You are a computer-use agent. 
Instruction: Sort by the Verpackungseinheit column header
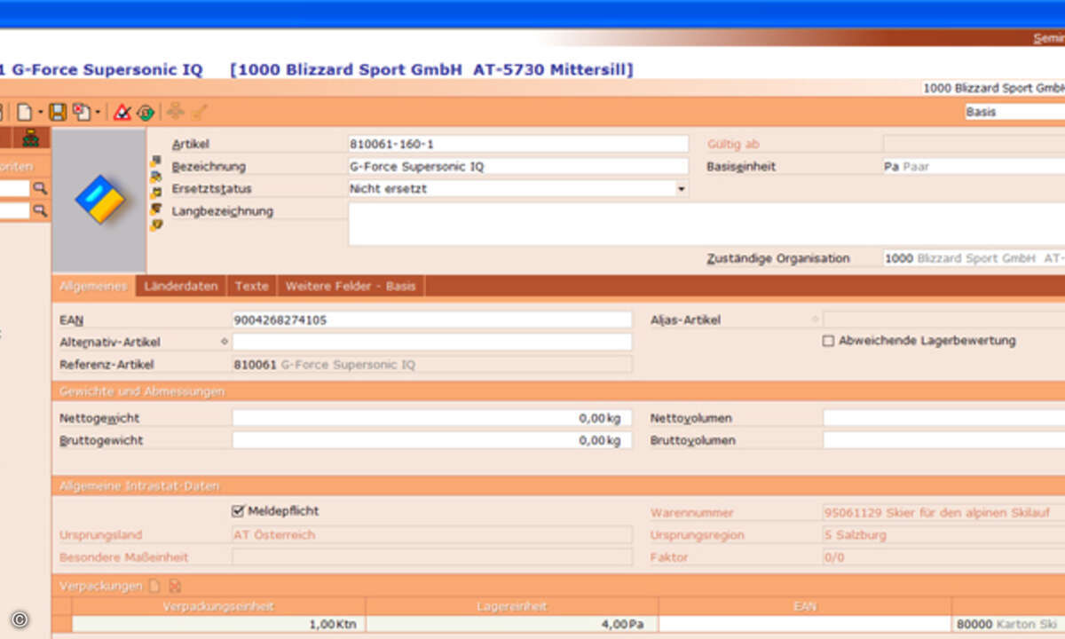coord(218,606)
